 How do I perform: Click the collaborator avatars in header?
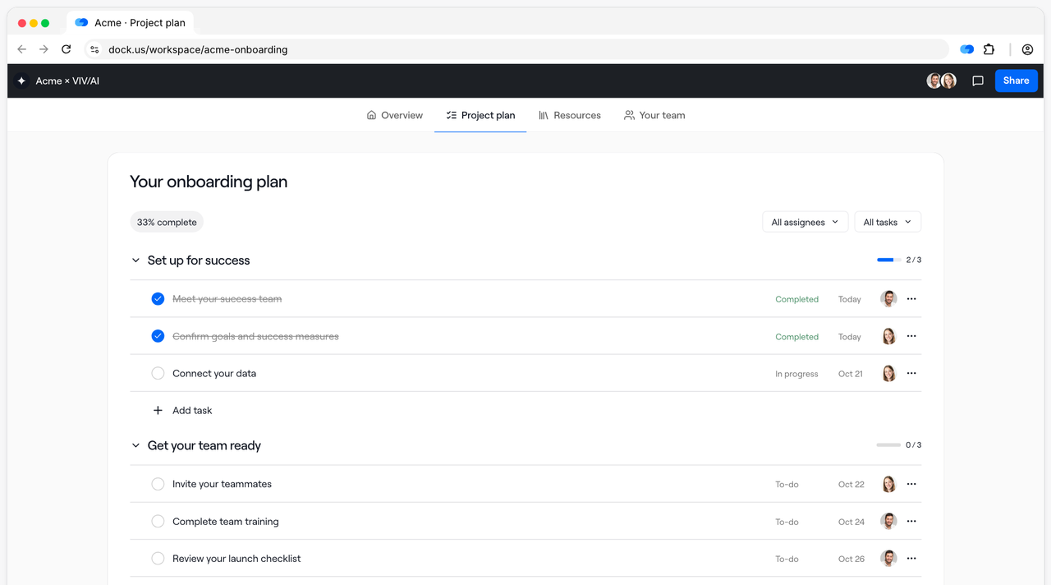942,81
